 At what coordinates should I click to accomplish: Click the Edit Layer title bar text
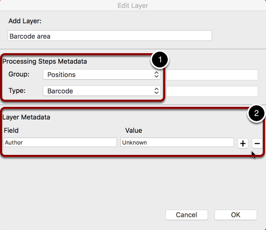coord(133,6)
